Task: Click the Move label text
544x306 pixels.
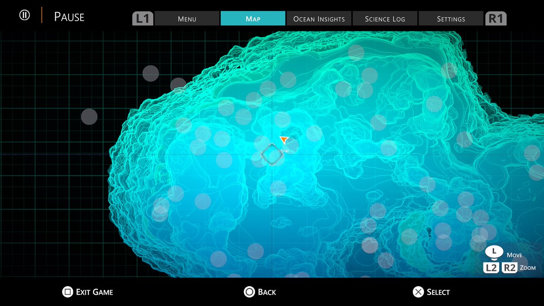Action: click(515, 255)
